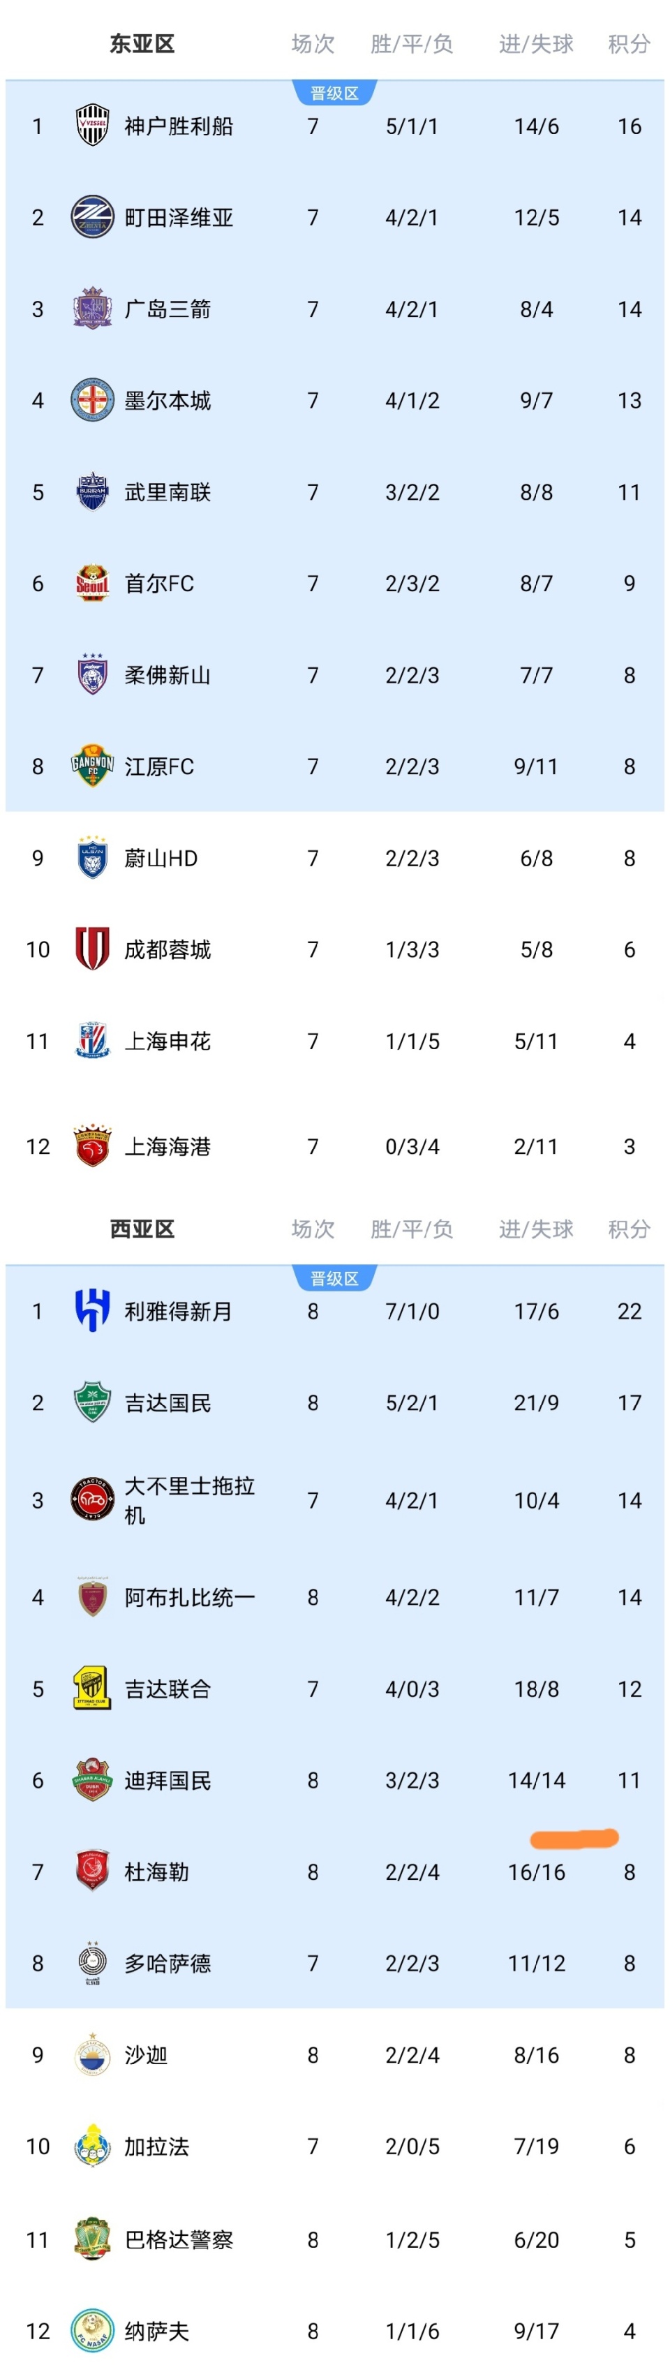Open team name 阿布扎比统一

click(190, 1597)
